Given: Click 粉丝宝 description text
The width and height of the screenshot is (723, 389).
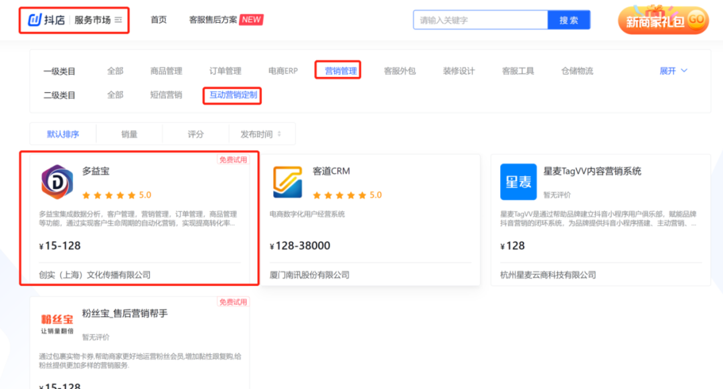Looking at the screenshot, I should tap(140, 361).
